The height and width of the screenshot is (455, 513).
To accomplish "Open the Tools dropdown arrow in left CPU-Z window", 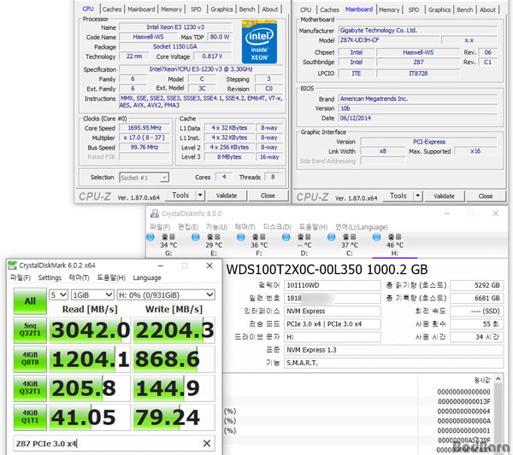I will click(x=200, y=195).
